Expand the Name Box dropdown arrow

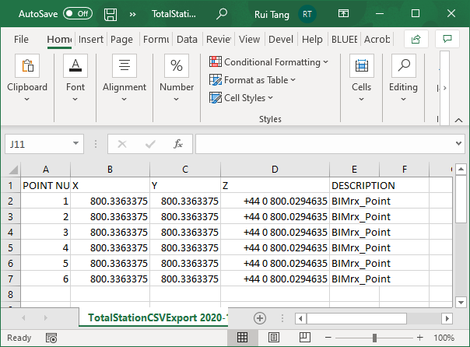pos(75,144)
